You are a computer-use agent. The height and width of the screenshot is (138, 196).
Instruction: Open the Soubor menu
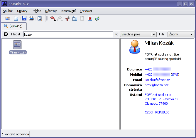pos(8,11)
